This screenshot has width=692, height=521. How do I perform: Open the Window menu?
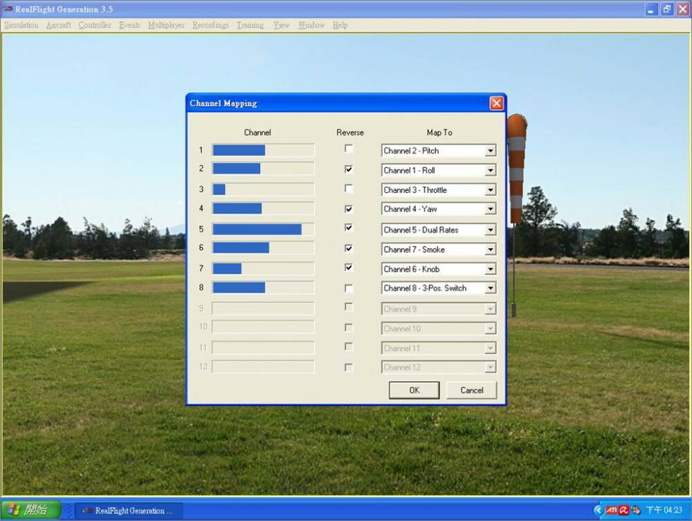tap(311, 25)
